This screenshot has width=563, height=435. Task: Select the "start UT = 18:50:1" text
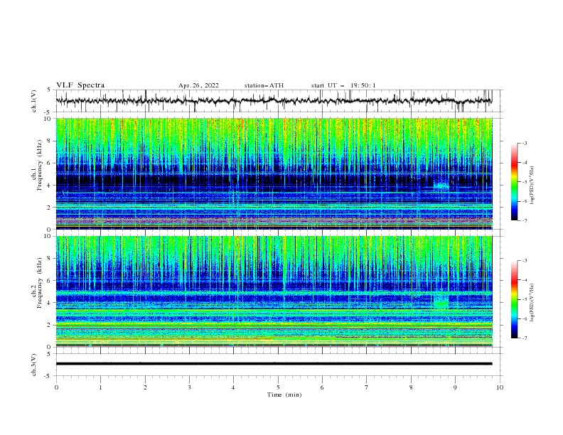[x=343, y=85]
